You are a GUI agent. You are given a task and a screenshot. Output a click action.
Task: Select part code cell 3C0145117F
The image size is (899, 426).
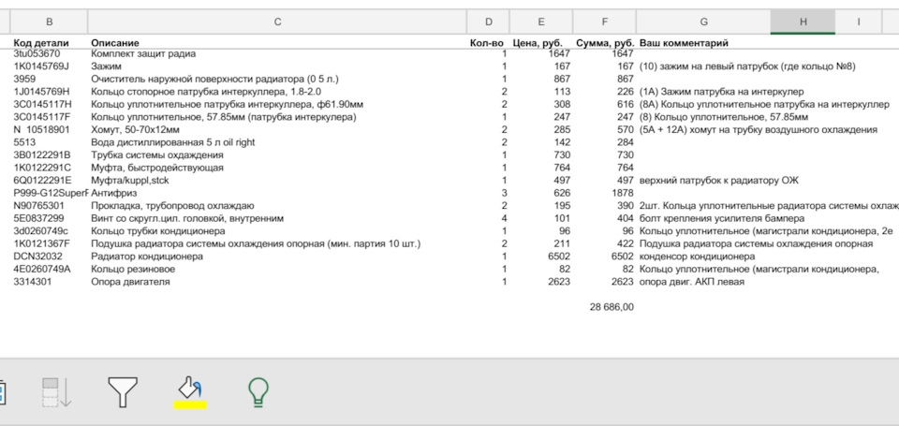(42, 117)
